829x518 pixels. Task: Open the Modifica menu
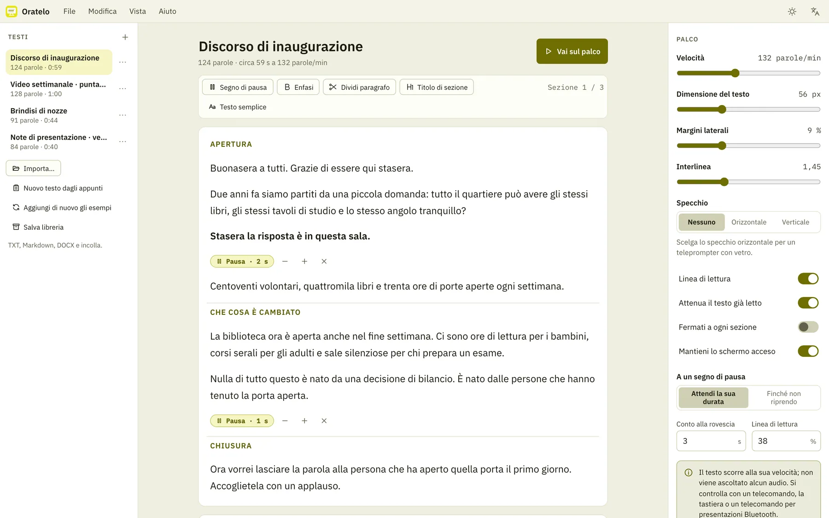point(102,12)
